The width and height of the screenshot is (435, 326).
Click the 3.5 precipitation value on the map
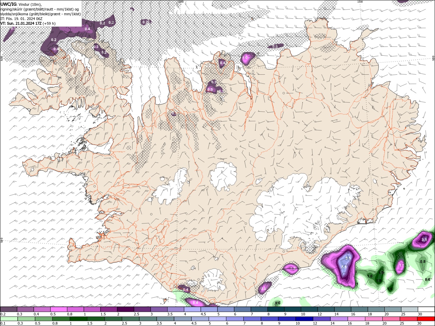click(424, 240)
